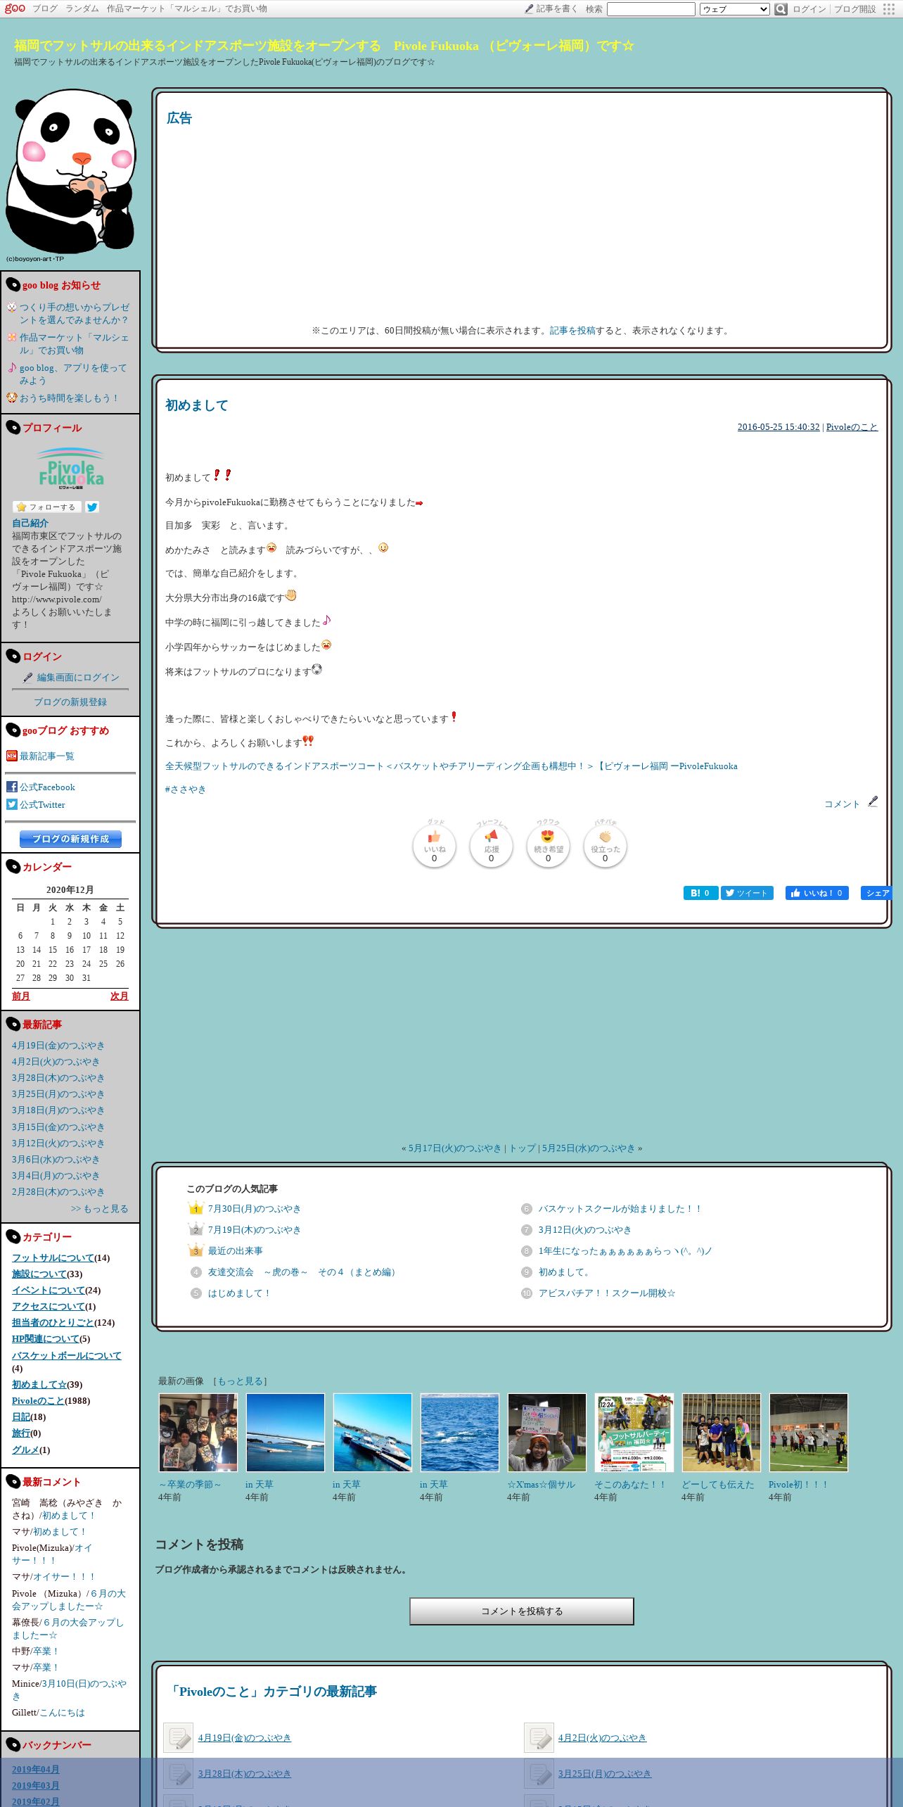The width and height of the screenshot is (903, 1807).
Task: Open 編集画面にログイン link
Action: (x=78, y=678)
